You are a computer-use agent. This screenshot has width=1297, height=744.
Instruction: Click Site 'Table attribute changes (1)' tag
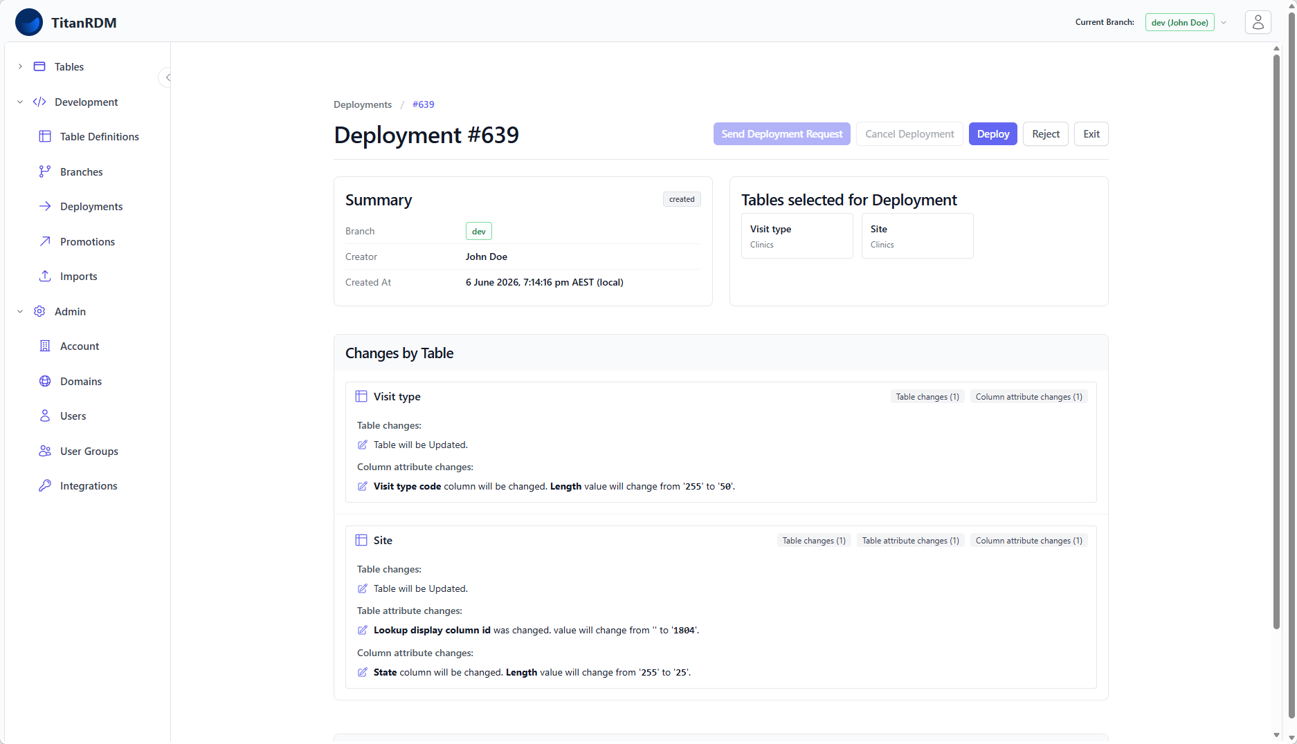[x=910, y=540]
